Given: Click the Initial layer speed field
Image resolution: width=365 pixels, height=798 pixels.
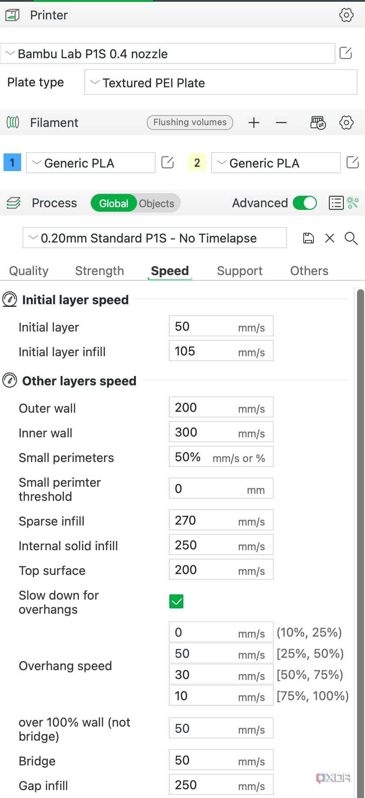Looking at the screenshot, I should (x=221, y=326).
